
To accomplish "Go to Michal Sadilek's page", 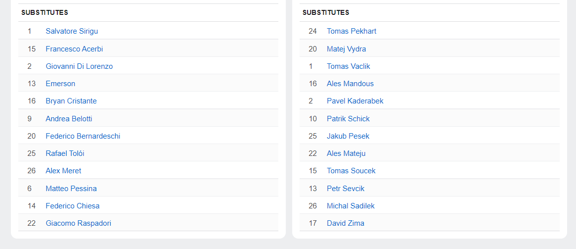I will pyautogui.click(x=351, y=206).
